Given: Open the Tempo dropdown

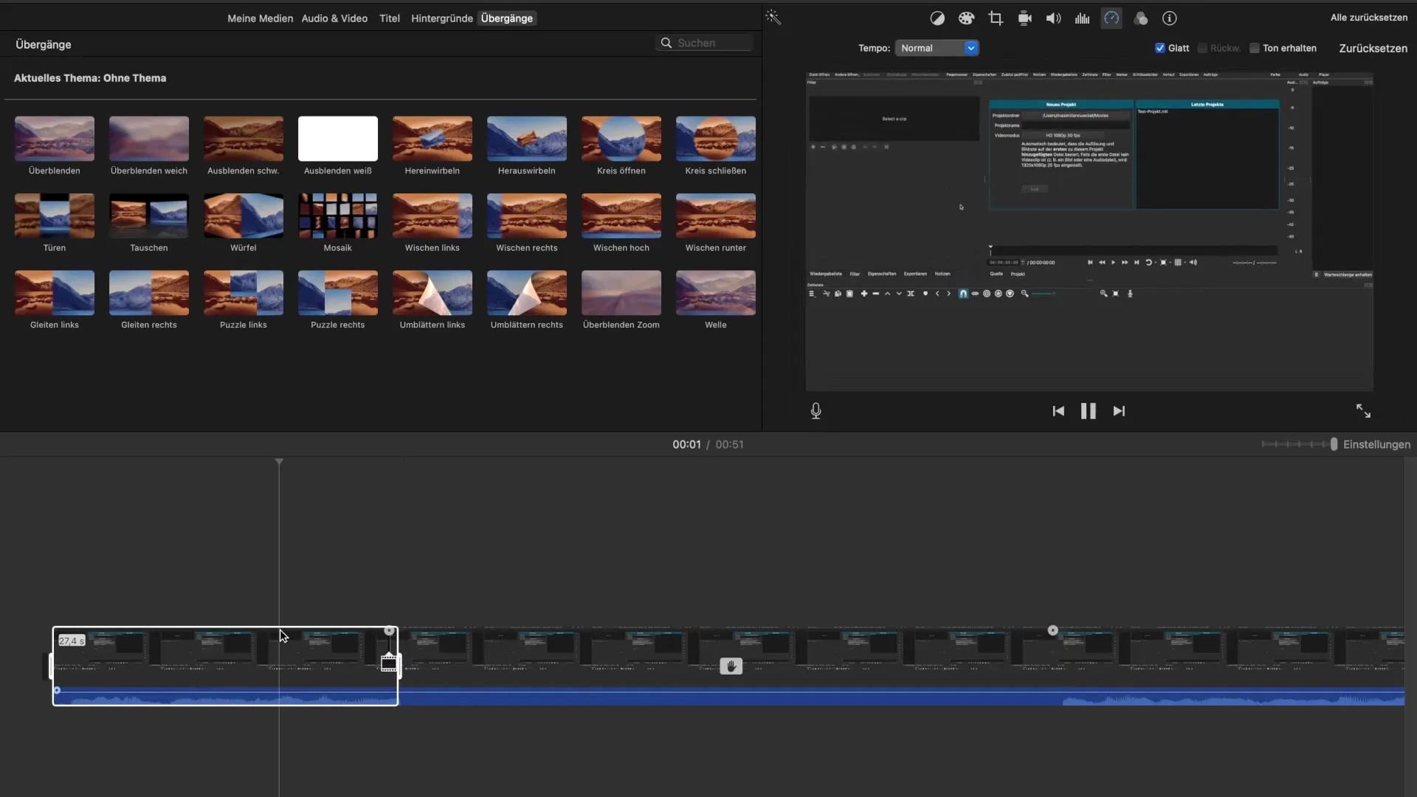Looking at the screenshot, I should pyautogui.click(x=937, y=48).
